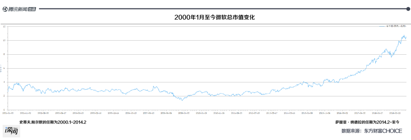
Task: Click the legend label text at the chart's upper right
Action: coord(396,26)
